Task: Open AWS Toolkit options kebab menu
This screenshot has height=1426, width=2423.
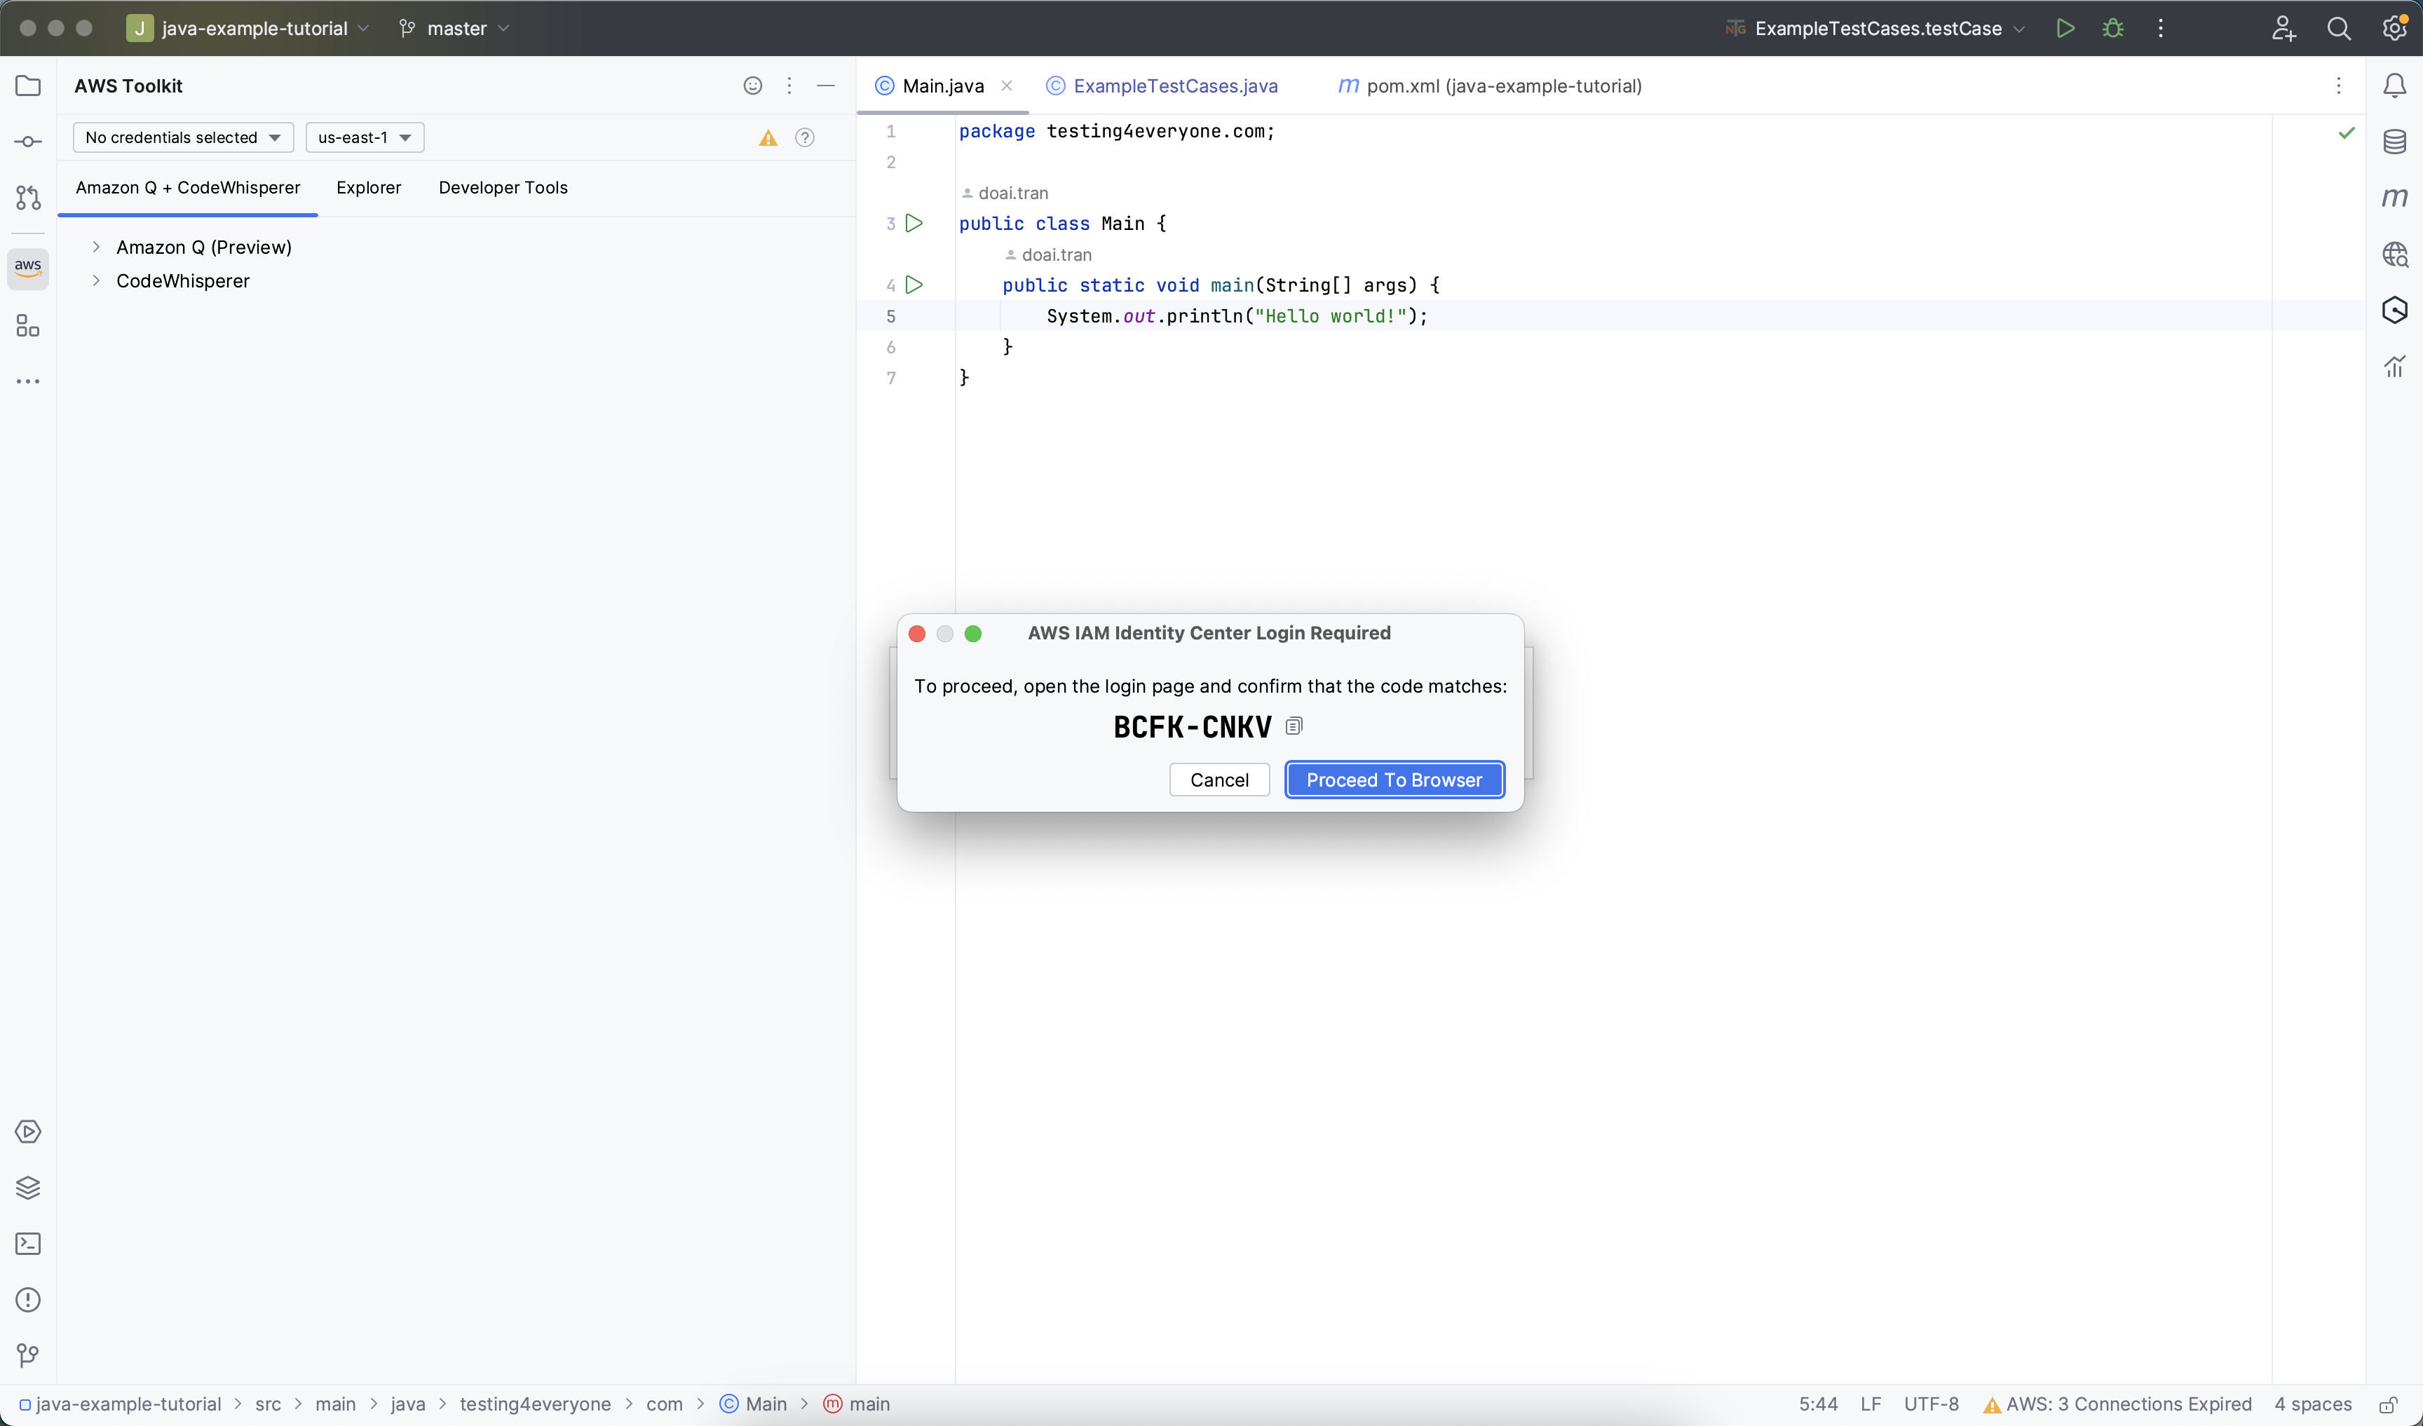Action: tap(789, 86)
